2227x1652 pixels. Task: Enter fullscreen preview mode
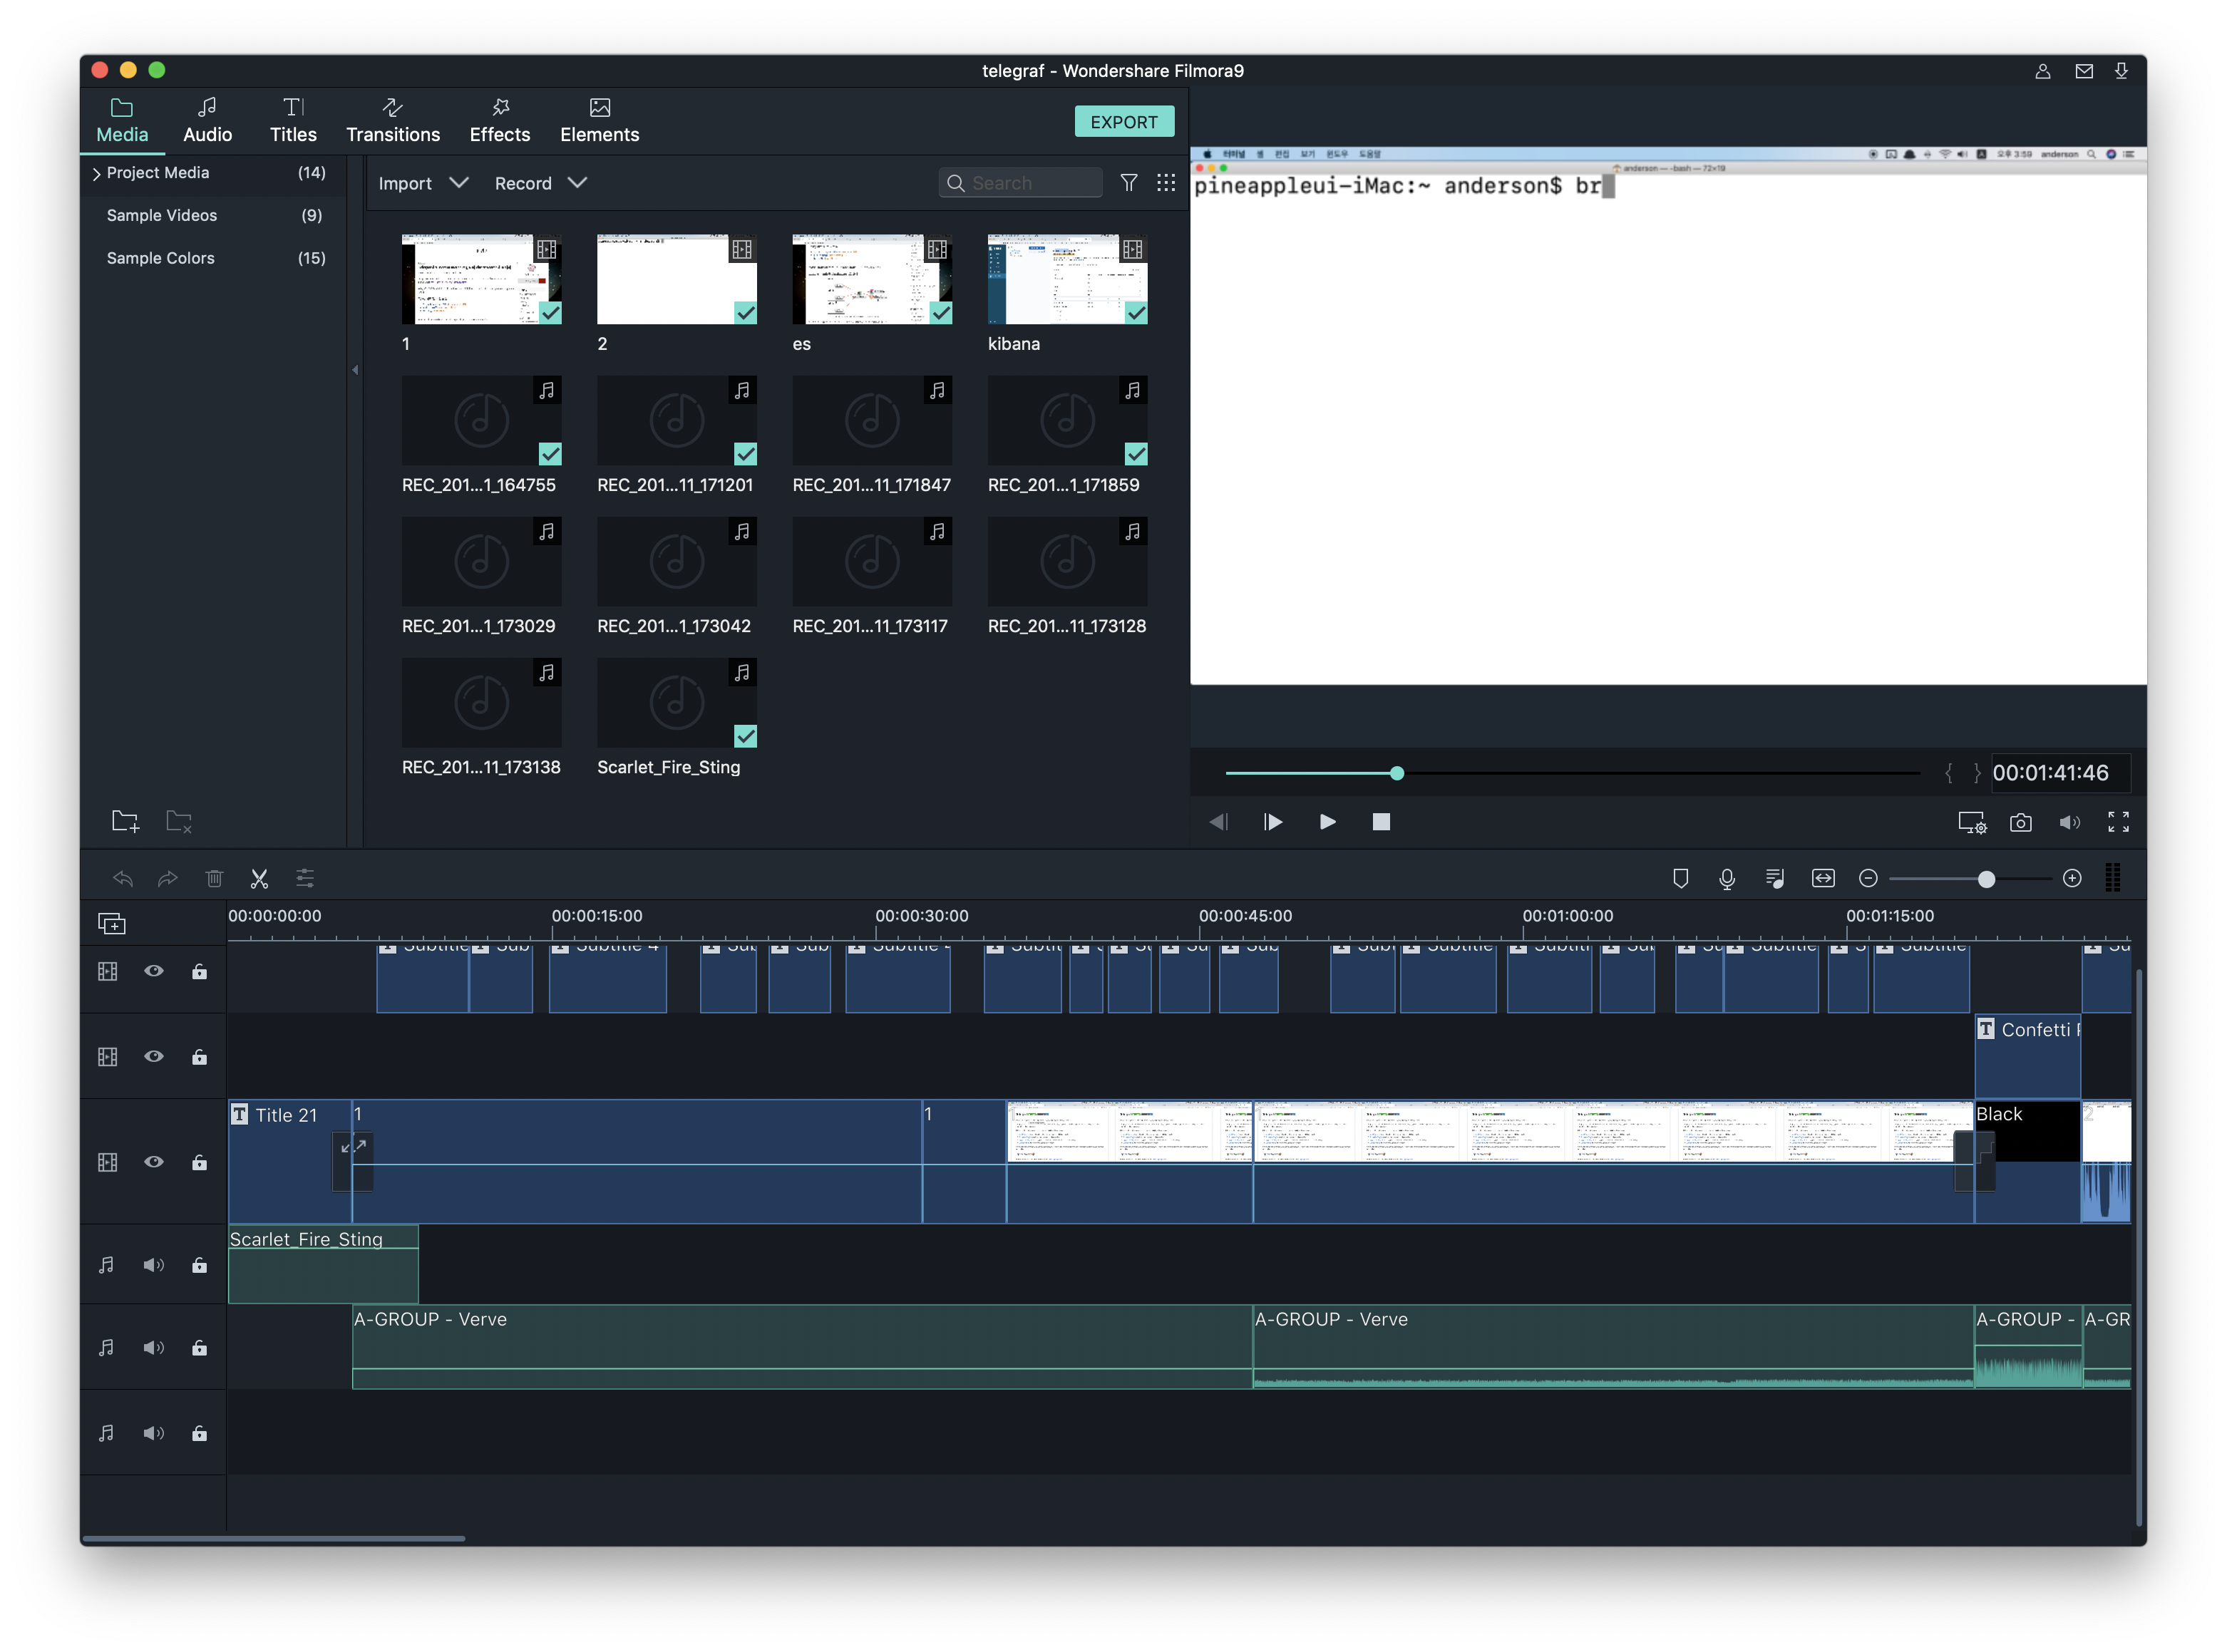click(x=2118, y=822)
